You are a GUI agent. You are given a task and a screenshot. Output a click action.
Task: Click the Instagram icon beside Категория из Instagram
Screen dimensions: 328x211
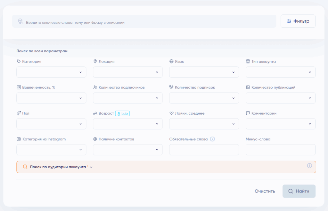pos(19,139)
